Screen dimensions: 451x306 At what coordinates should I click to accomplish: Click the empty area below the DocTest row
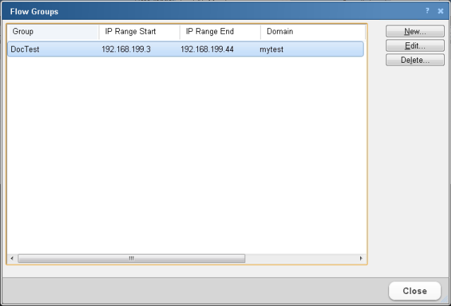[x=186, y=155]
